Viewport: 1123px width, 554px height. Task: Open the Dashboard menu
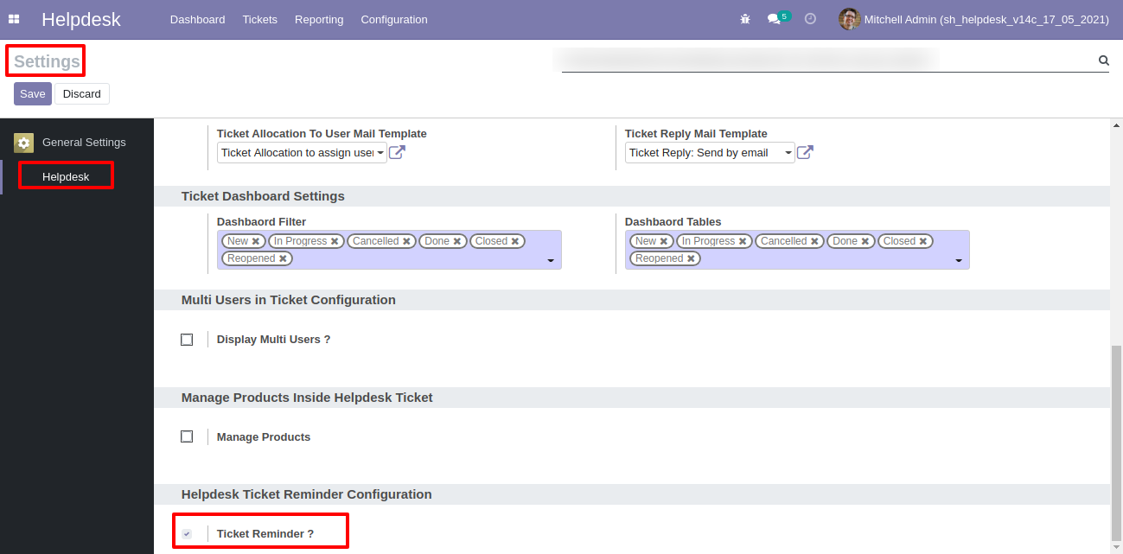pyautogui.click(x=197, y=19)
